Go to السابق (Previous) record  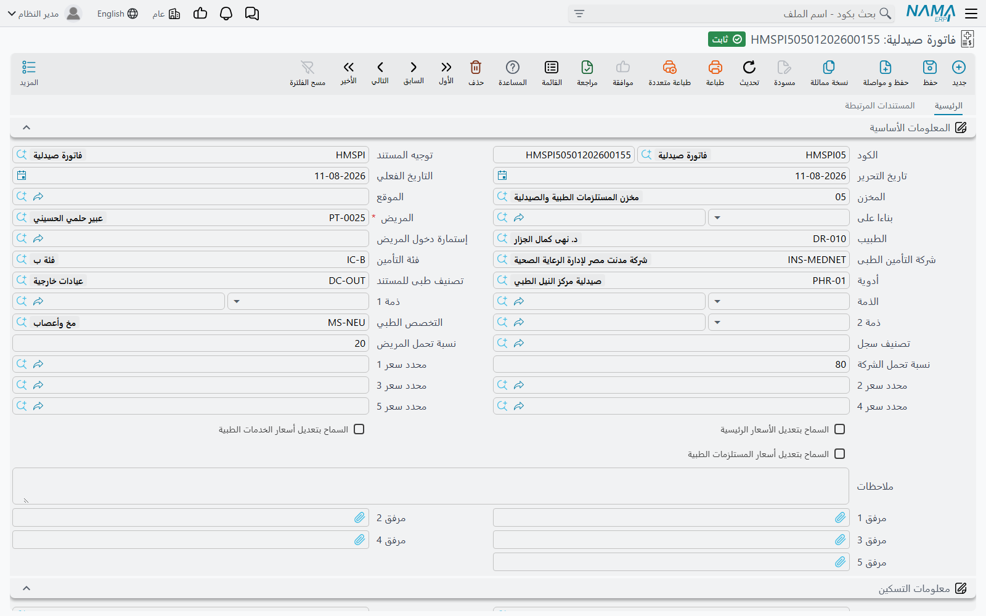coord(414,67)
